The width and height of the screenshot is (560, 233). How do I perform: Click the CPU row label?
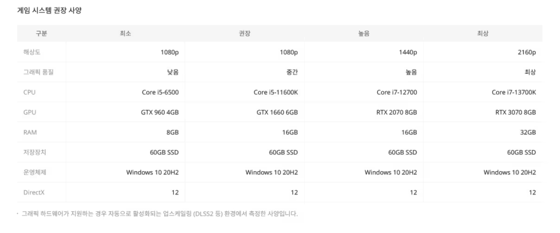coord(30,92)
